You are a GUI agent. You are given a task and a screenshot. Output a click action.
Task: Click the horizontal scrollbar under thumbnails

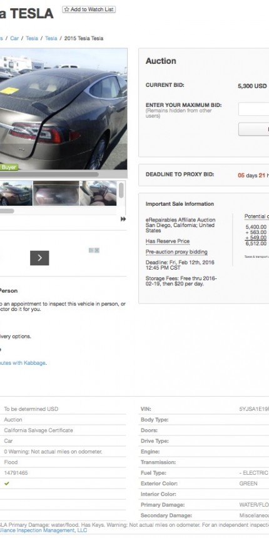tap(7, 211)
